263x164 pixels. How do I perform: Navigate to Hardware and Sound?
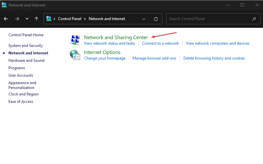click(26, 60)
